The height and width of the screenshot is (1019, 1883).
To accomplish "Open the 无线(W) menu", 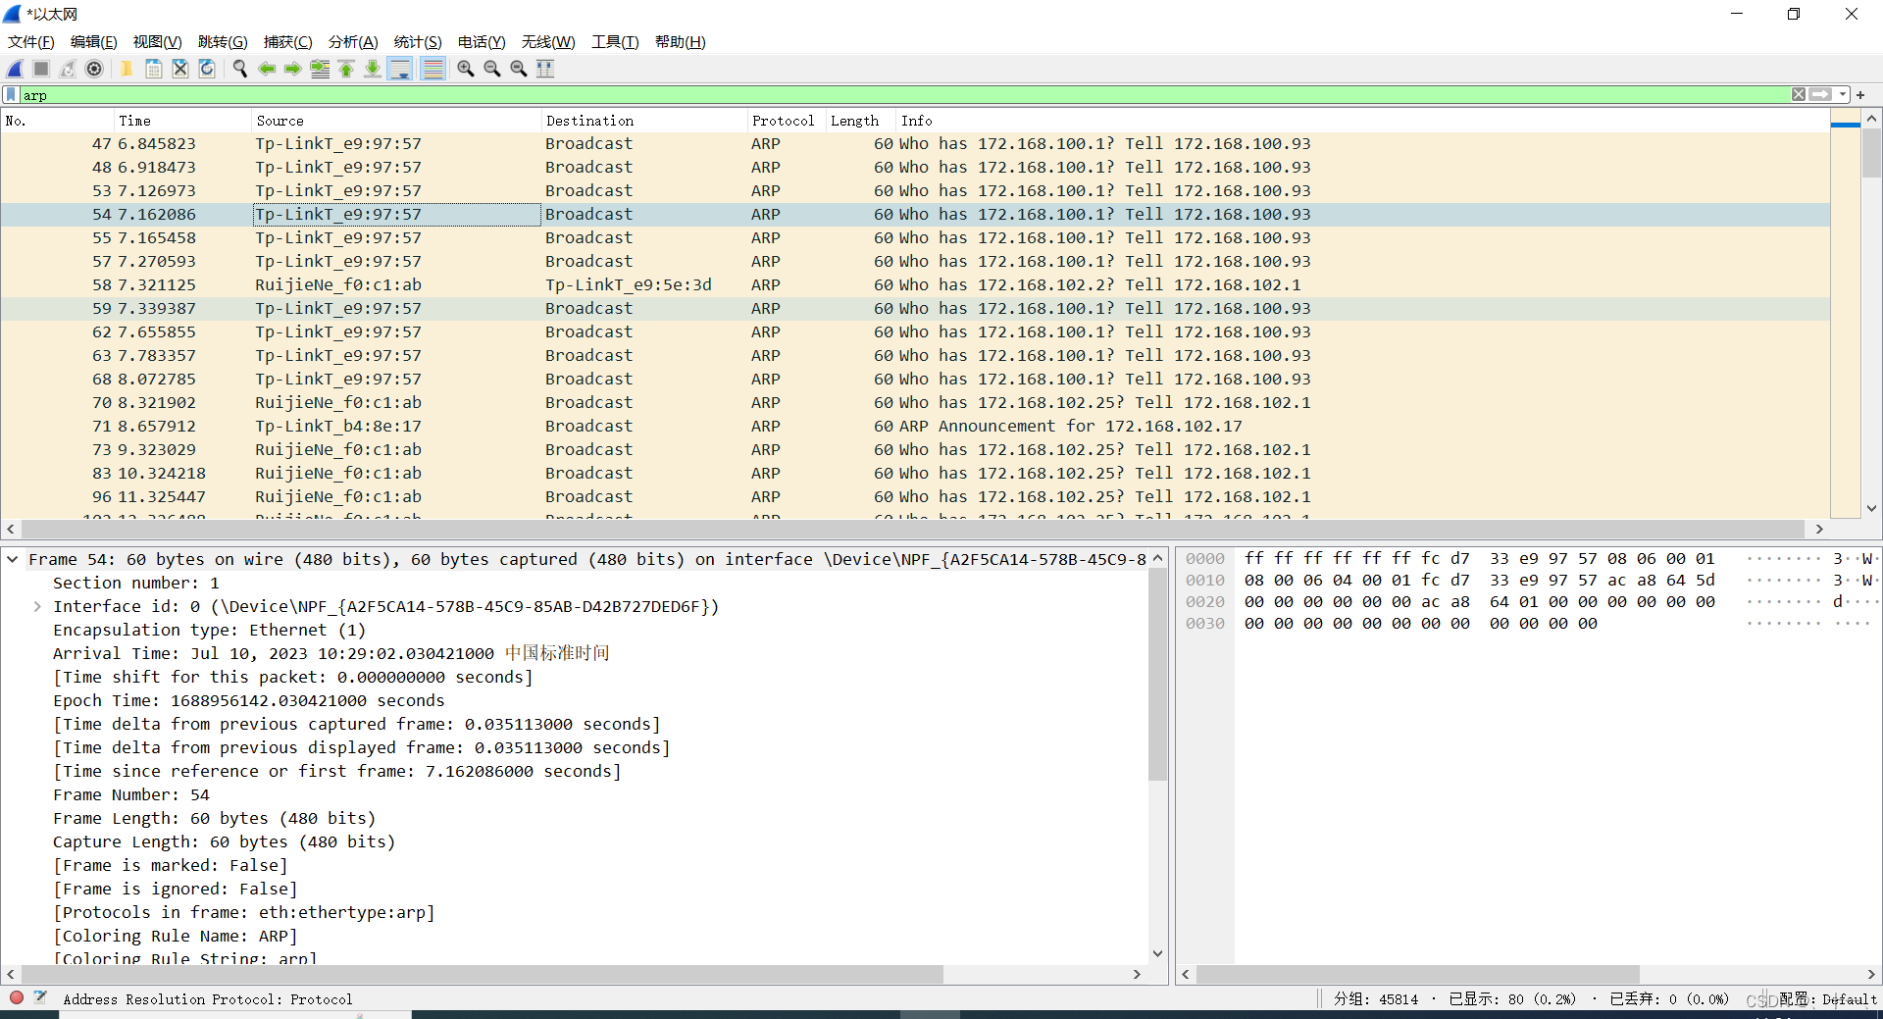I will [x=548, y=42].
